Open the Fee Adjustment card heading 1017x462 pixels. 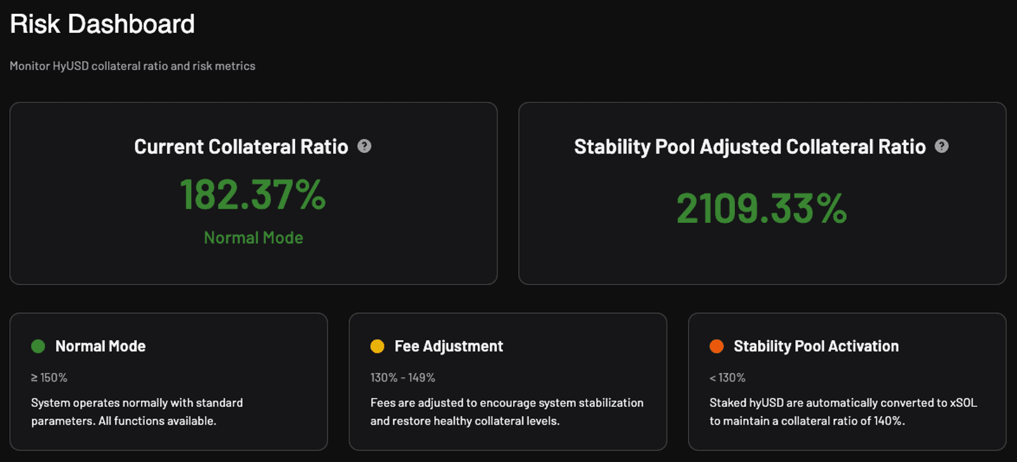[x=449, y=346]
